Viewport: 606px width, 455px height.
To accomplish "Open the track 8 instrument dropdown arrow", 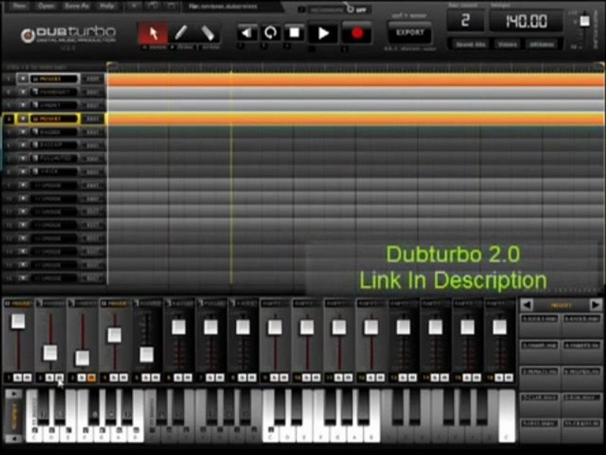I will (23, 172).
